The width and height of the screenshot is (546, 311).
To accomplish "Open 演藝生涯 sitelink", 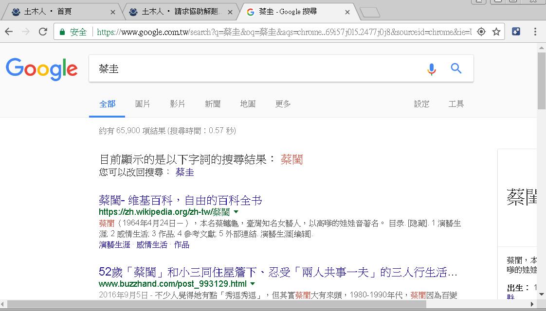I will (x=114, y=245).
